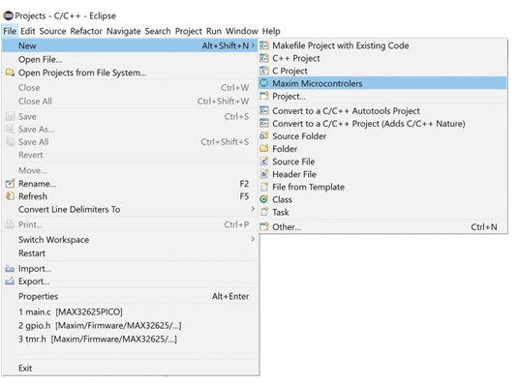The height and width of the screenshot is (383, 519).
Task: Click the greyed Print icon
Action: click(x=10, y=224)
